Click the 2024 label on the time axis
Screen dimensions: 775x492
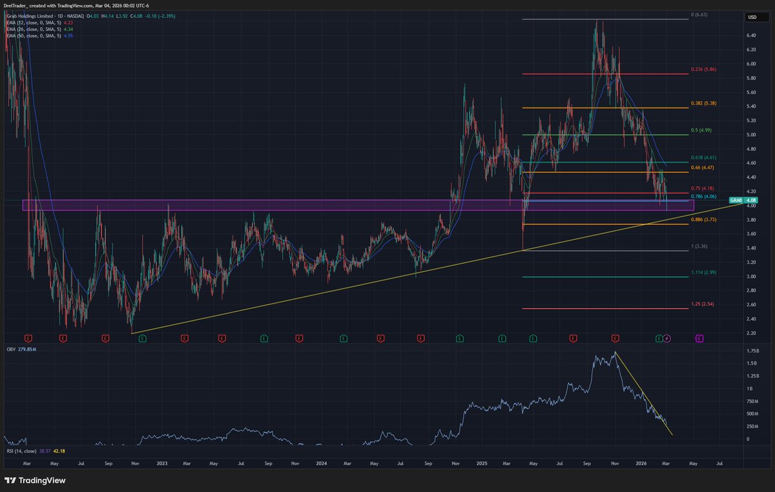coord(320,464)
